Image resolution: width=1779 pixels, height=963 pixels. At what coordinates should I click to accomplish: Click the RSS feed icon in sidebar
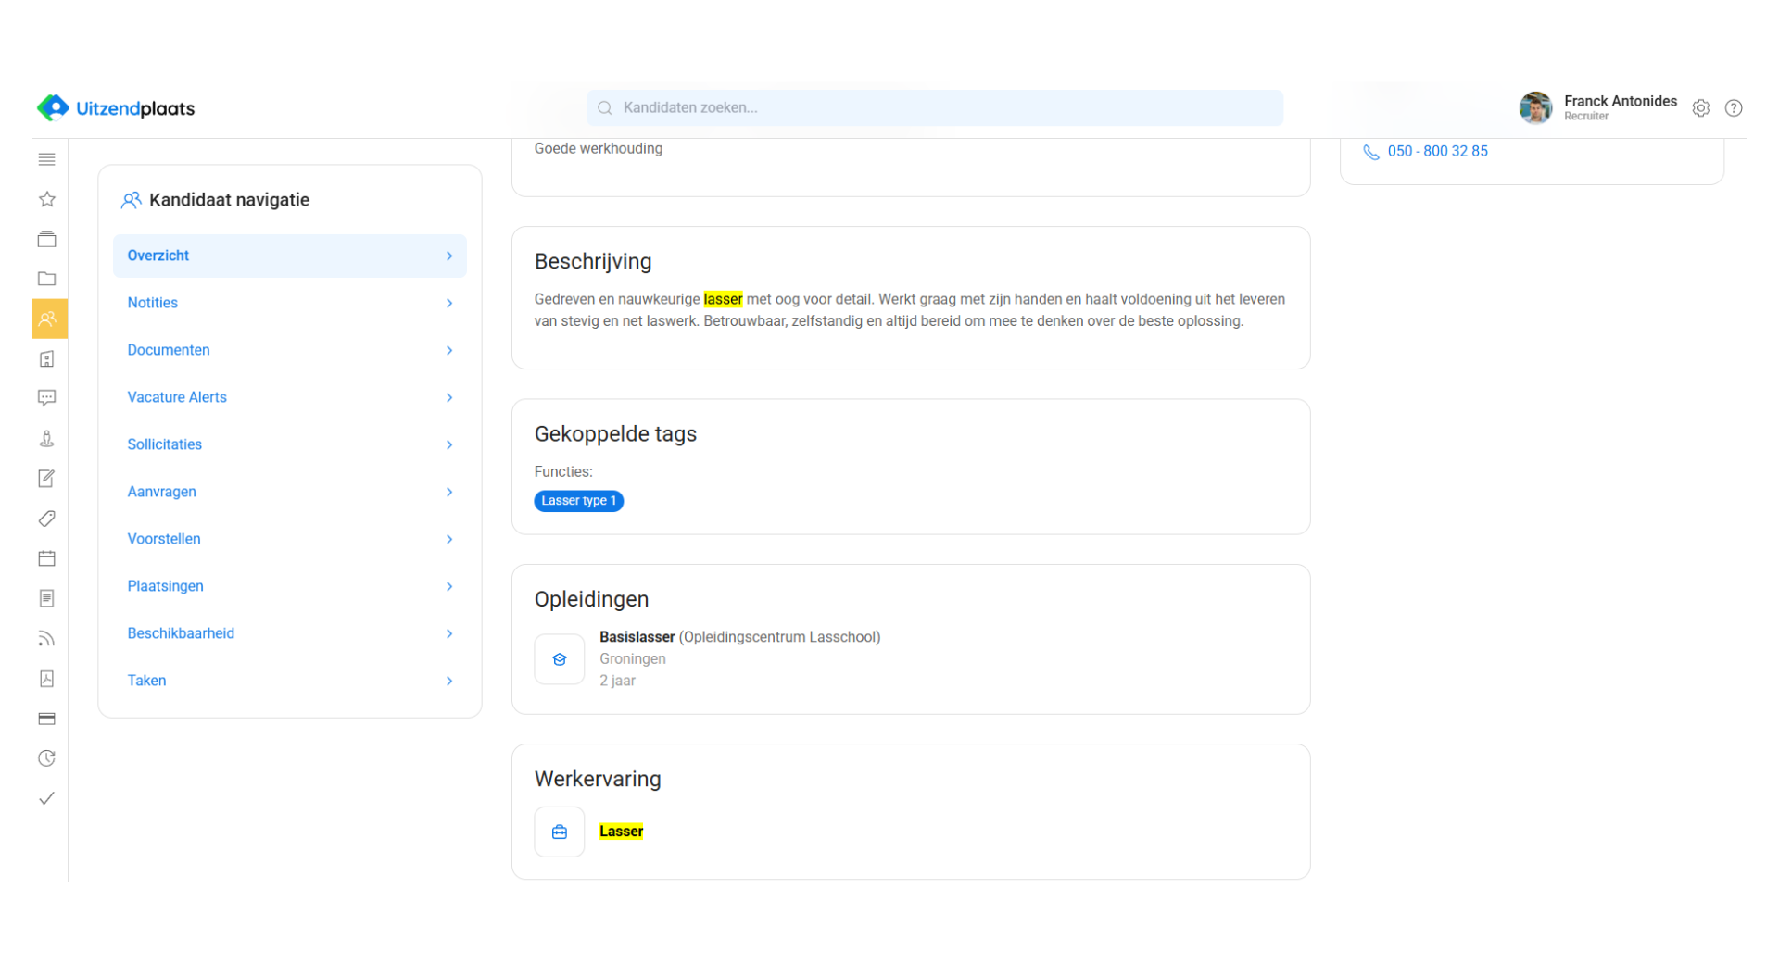click(47, 639)
